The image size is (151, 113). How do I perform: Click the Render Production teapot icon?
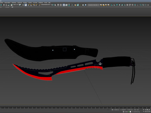tap(83, 5)
